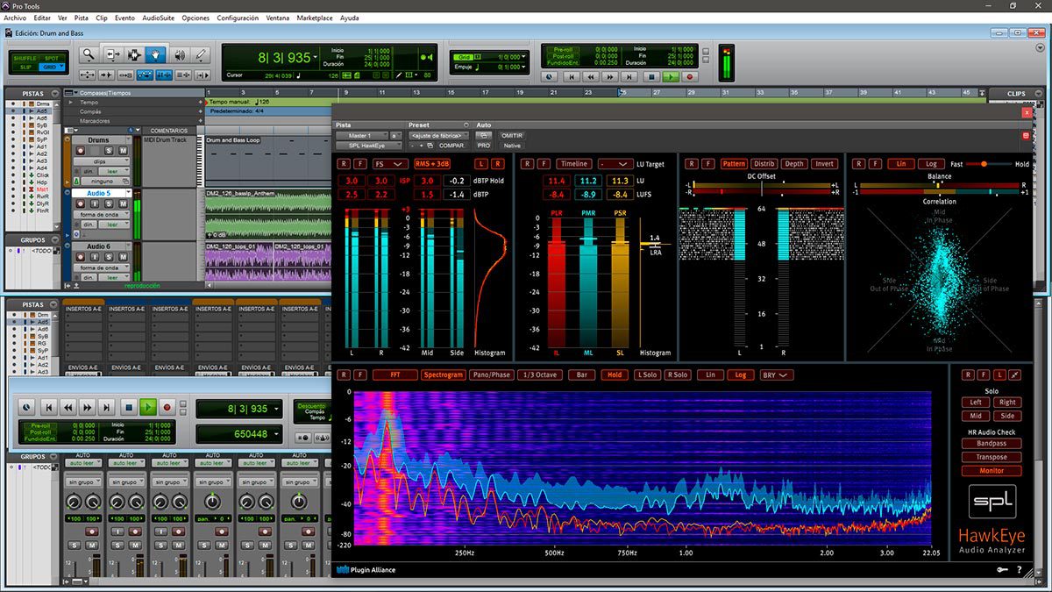Open the Configuración menu
This screenshot has height=592, width=1052.
click(x=238, y=18)
